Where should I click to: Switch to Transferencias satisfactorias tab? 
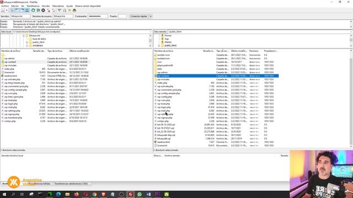(x=71, y=184)
